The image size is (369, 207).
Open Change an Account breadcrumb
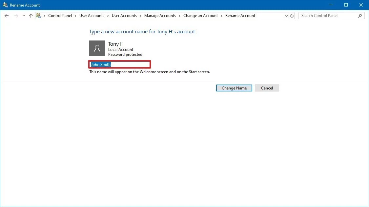pos(200,16)
